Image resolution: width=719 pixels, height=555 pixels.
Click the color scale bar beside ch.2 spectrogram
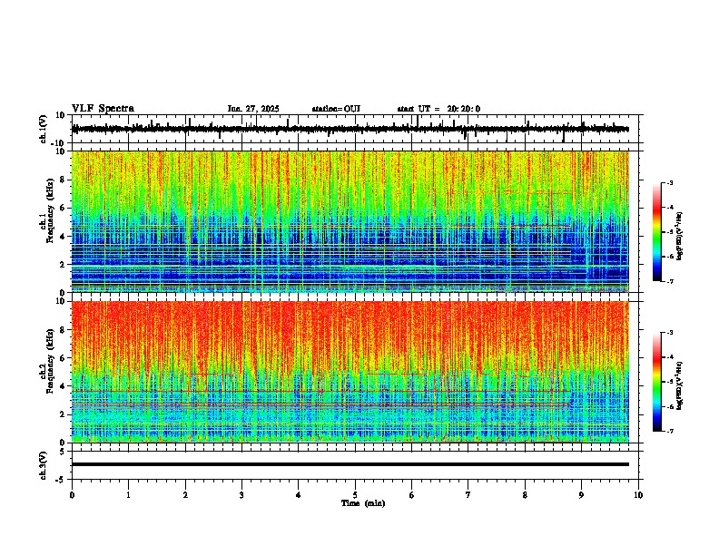tap(656, 382)
